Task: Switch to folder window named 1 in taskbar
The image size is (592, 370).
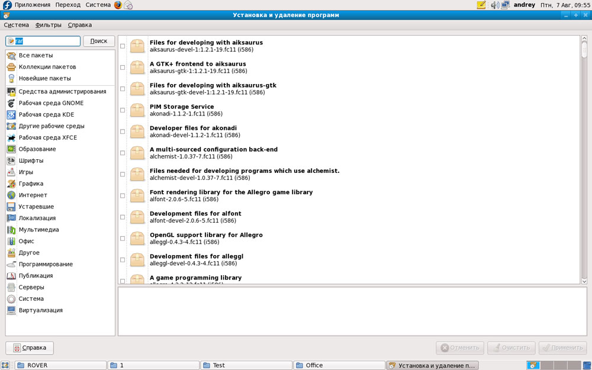Action: coord(153,365)
